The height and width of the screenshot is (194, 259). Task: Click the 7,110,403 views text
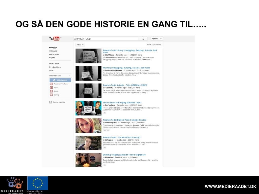(143, 70)
